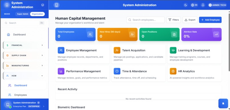Click the Human Capital Management title
This screenshot has width=230, height=110.
point(80,18)
